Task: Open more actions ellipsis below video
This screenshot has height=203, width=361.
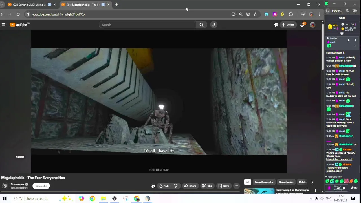Action: tap(236, 186)
